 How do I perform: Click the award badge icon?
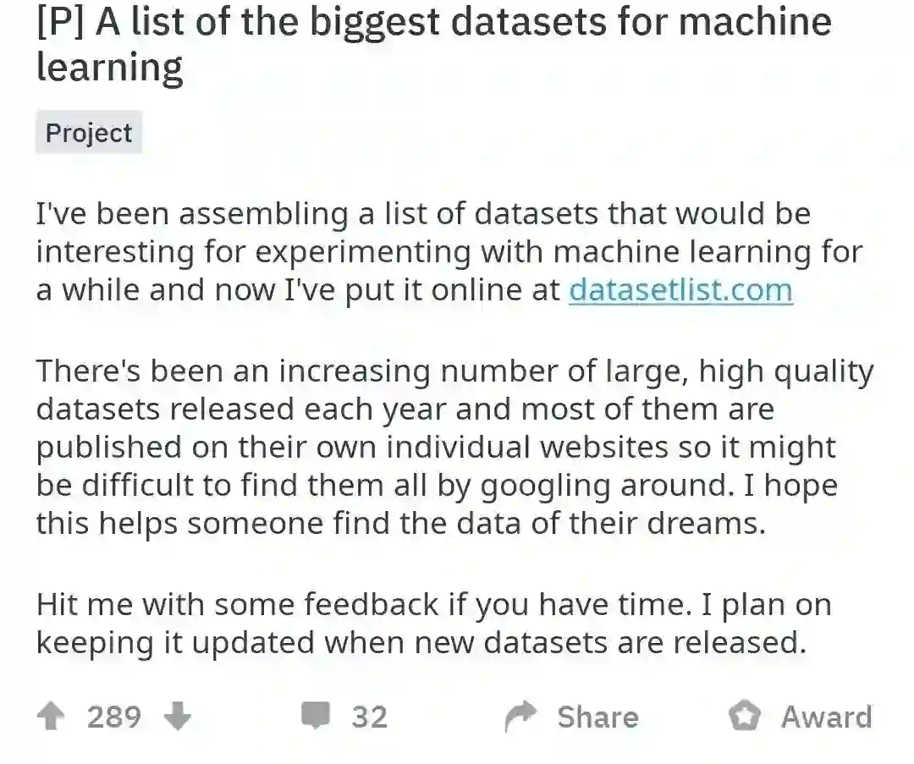[744, 717]
